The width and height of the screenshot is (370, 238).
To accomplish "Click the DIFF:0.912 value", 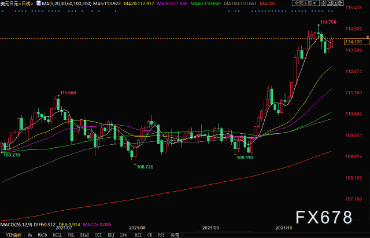I will 45,224.
